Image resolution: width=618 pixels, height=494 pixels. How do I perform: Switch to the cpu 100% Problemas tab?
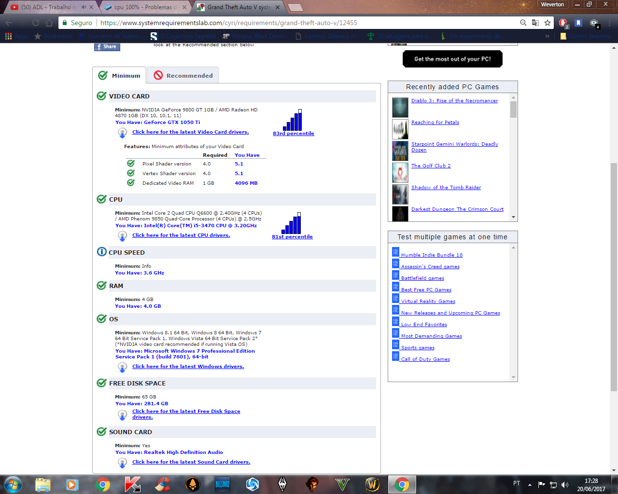tap(145, 7)
